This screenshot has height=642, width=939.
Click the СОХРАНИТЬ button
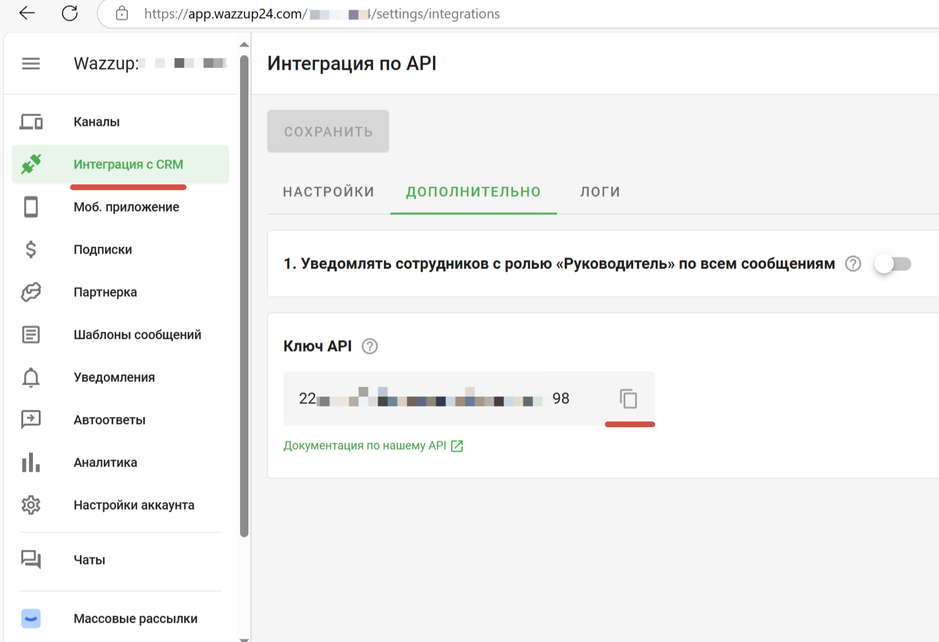click(328, 132)
